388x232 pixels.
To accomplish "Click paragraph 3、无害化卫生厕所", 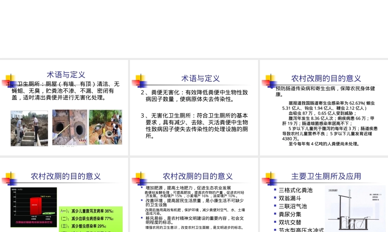I will (194, 126).
